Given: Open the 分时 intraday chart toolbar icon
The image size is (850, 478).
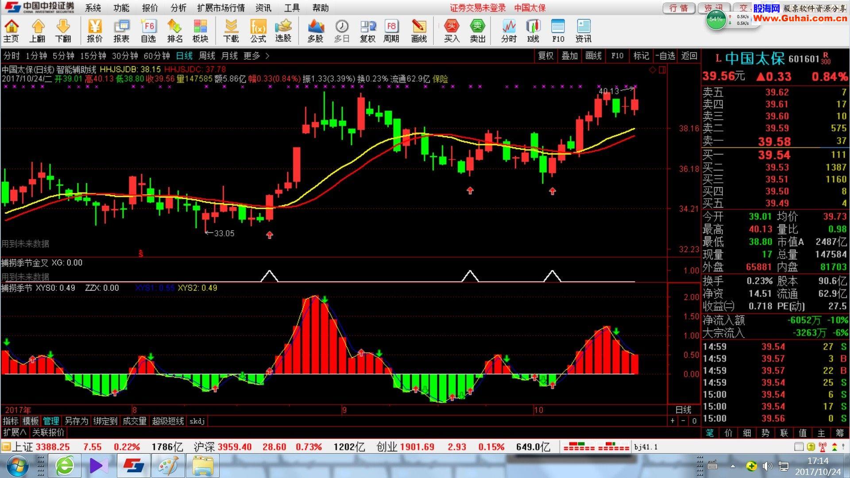Looking at the screenshot, I should coord(509,31).
